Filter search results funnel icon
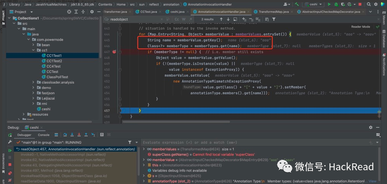 (274, 19)
